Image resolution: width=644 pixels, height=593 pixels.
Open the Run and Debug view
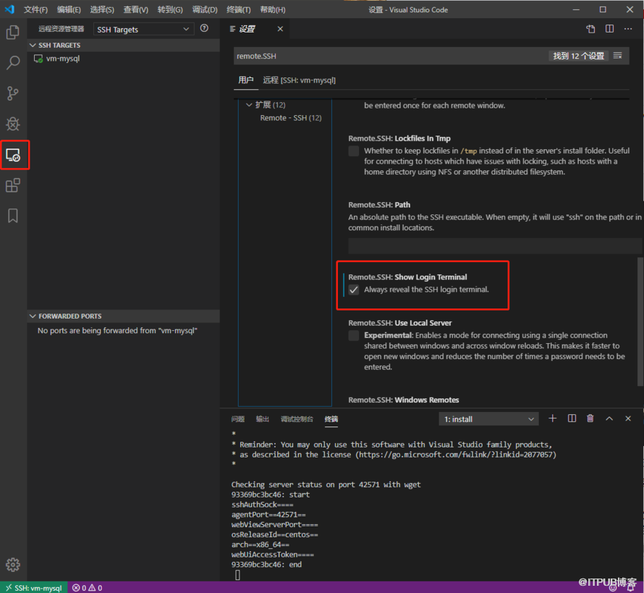click(x=14, y=123)
